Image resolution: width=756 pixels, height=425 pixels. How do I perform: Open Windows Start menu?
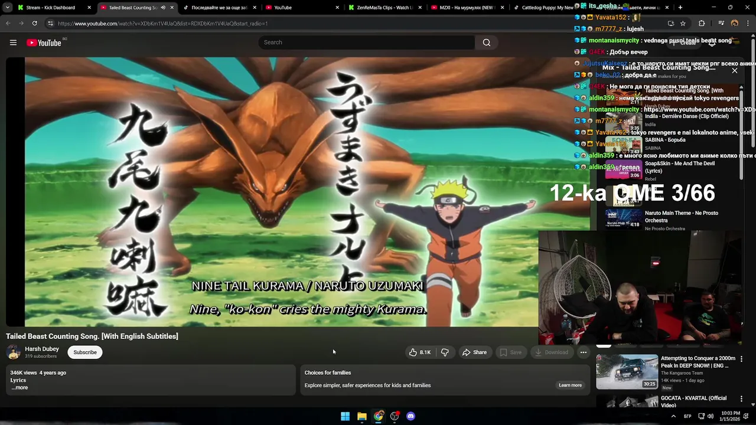tap(345, 416)
